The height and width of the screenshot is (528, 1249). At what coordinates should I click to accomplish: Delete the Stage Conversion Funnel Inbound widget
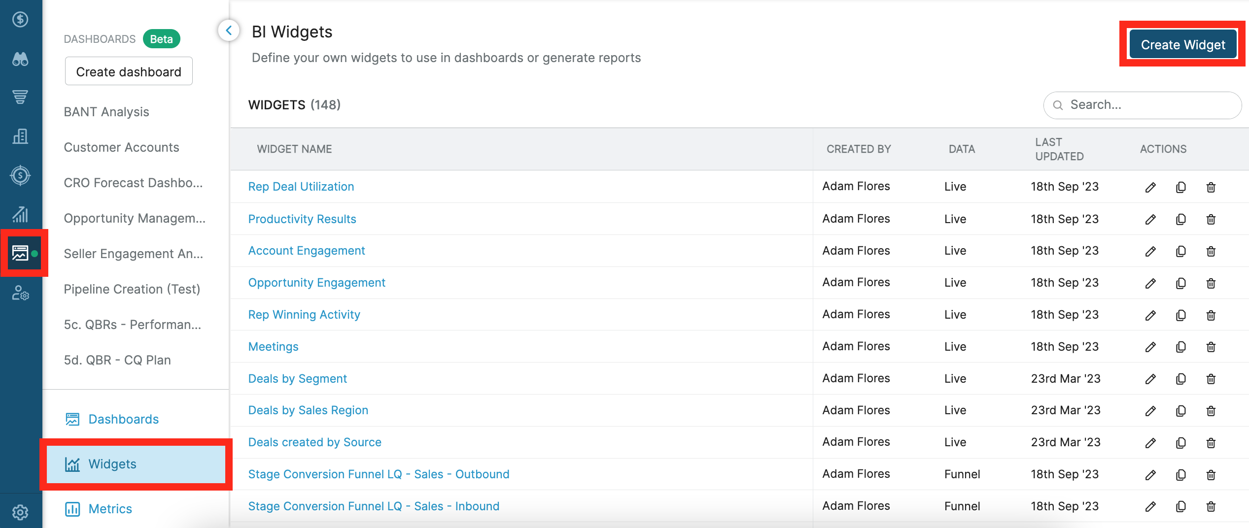[1211, 506]
